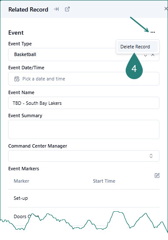
Task: Focus the Event Summary text area
Action: coord(84,130)
